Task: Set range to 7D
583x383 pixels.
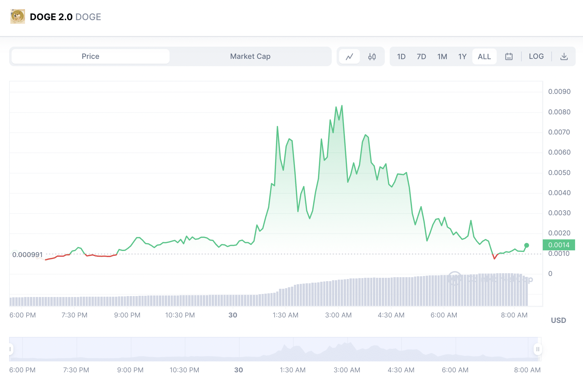Action: tap(421, 56)
